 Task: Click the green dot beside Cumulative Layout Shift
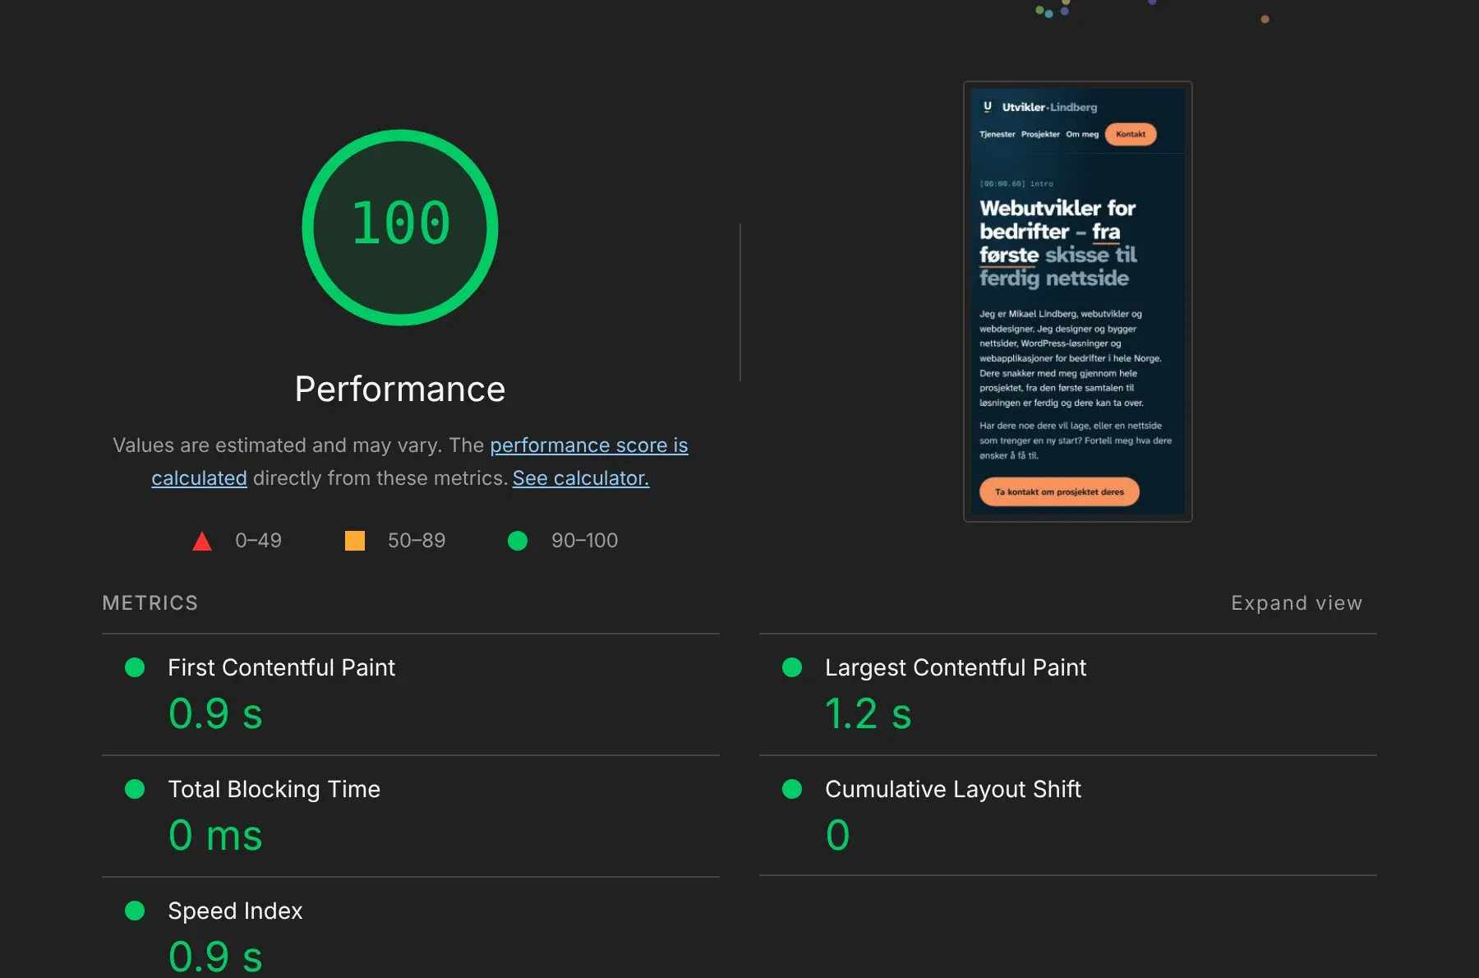pyautogui.click(x=792, y=789)
